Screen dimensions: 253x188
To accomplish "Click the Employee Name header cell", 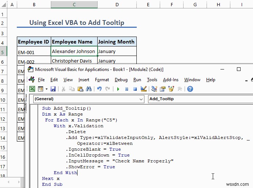I will pos(74,42).
